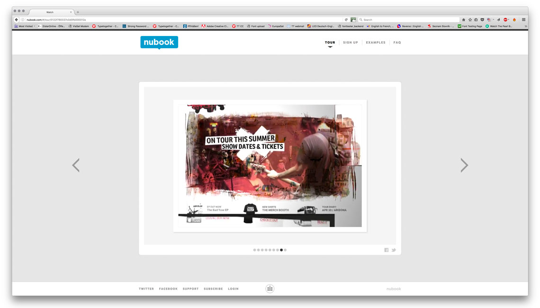The height and width of the screenshot is (308, 540).
Task: Open fonttester_backend bookmark
Action: 351,26
